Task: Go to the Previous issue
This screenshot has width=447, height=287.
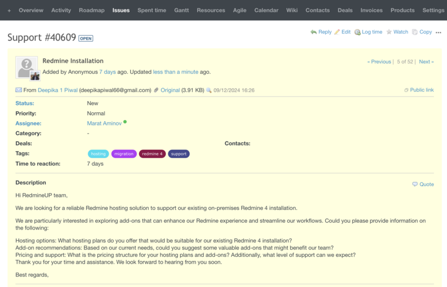Action: coord(379,61)
